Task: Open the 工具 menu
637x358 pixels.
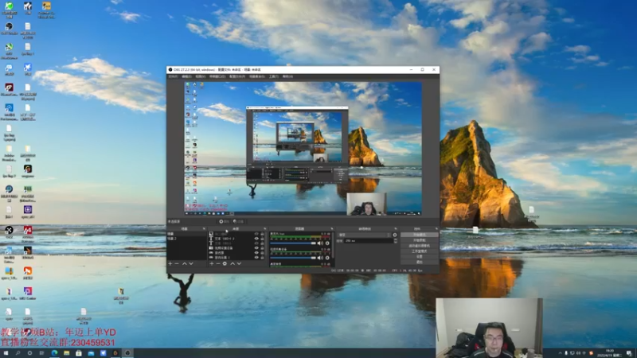Action: coord(274,76)
